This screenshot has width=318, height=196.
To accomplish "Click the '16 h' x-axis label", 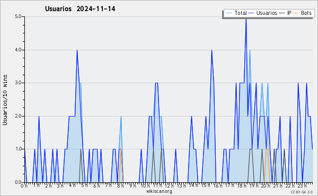I will click(218, 186).
